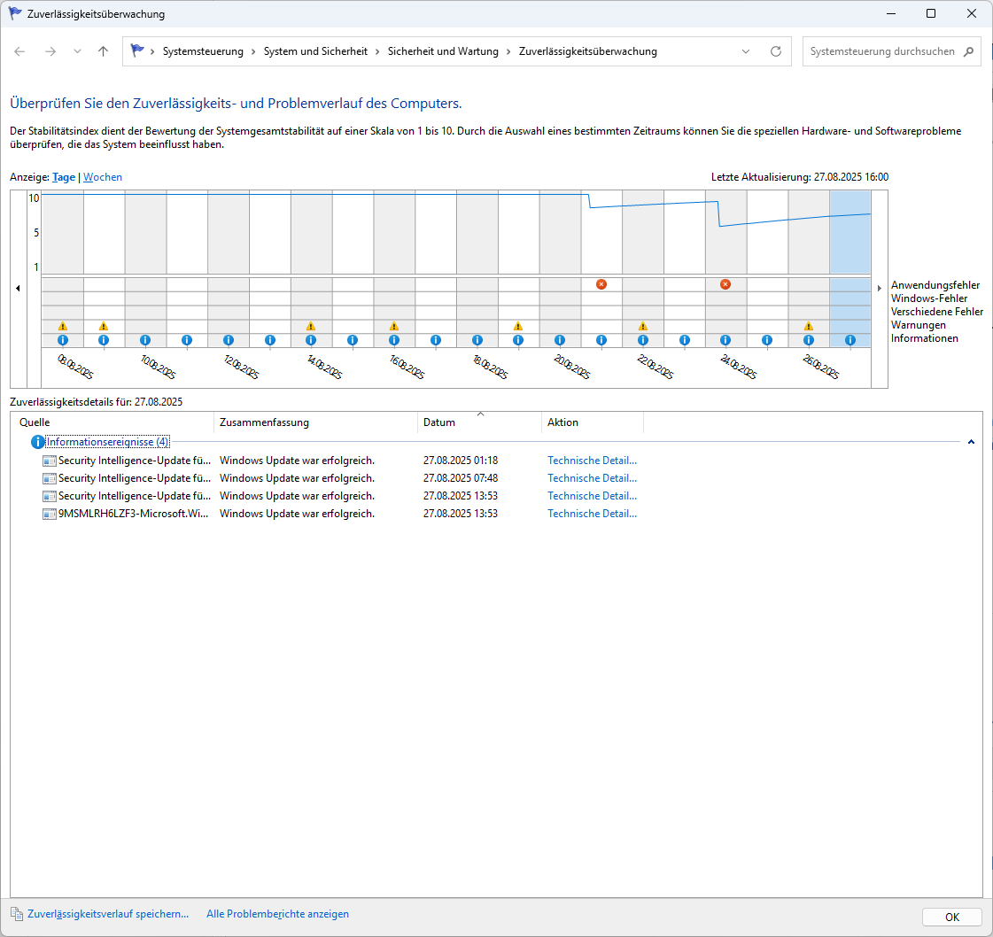
Task: Switch chart view to Wochen
Action: (103, 177)
